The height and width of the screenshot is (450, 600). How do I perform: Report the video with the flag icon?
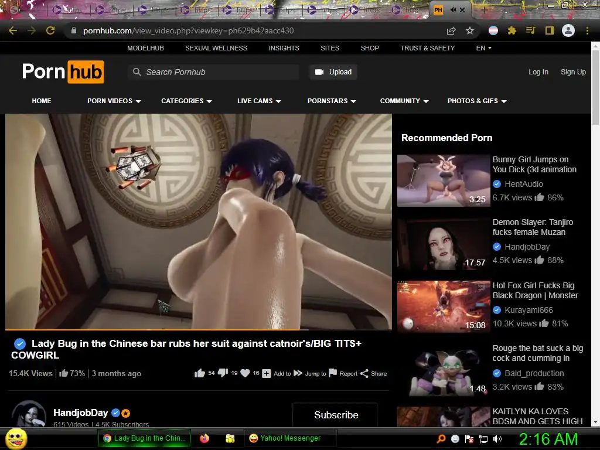pos(333,373)
